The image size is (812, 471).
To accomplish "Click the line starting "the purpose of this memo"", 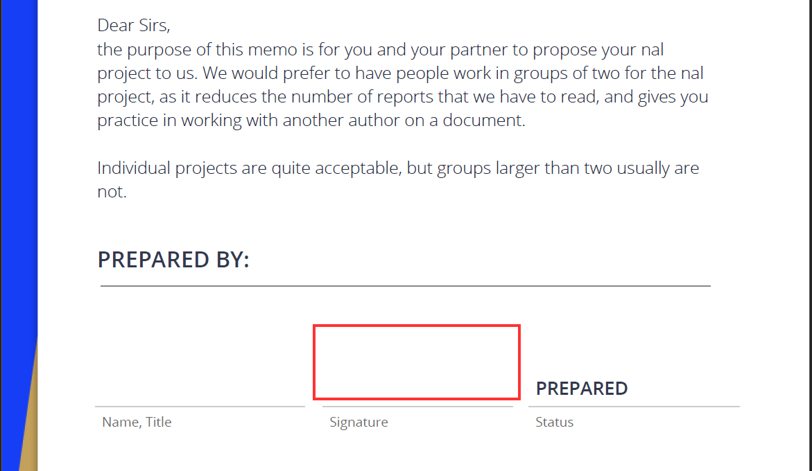I will (380, 50).
